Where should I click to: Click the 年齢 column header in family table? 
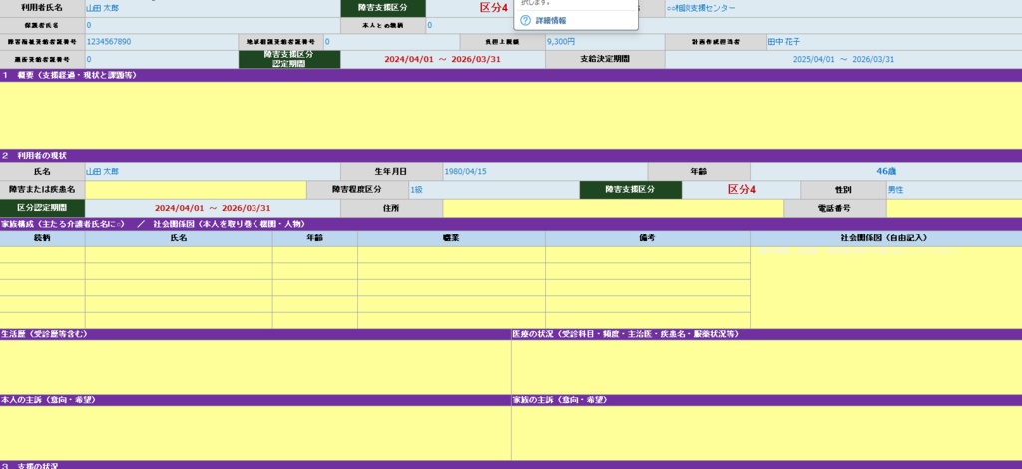(x=314, y=238)
